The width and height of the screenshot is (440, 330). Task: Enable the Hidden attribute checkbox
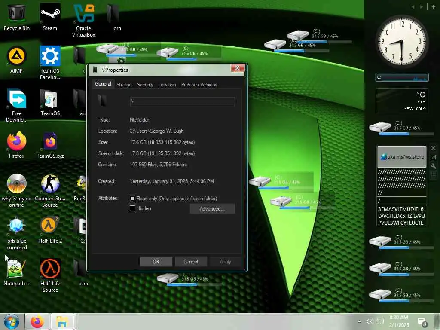coord(132,208)
